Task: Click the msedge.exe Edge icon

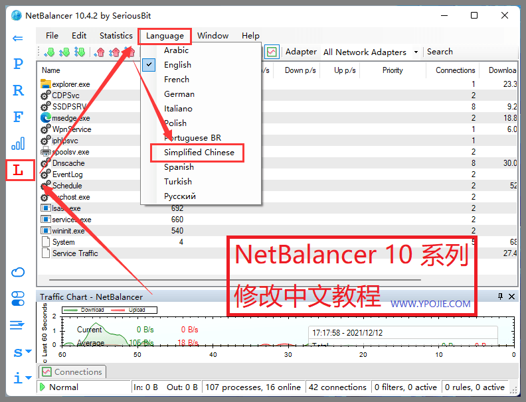Action: (46, 118)
